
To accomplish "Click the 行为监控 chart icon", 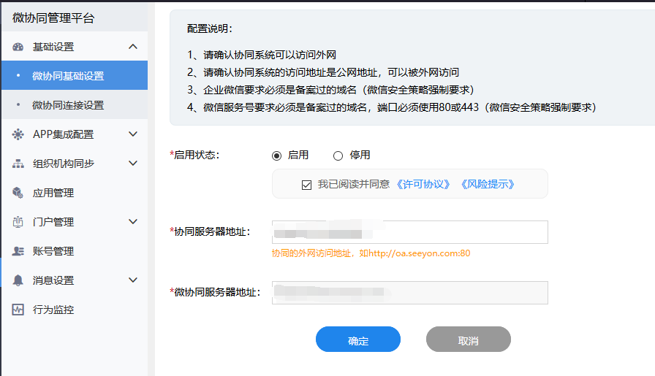I will tap(18, 310).
